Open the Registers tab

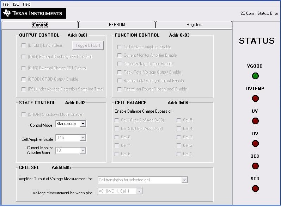pos(194,25)
